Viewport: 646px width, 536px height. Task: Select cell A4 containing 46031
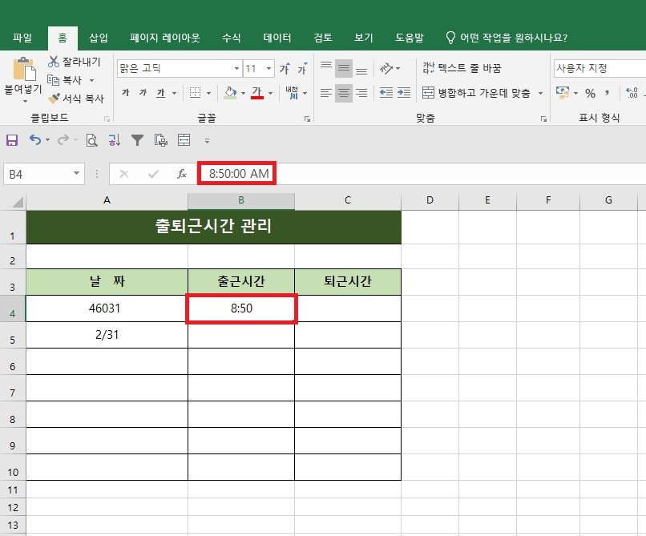pyautogui.click(x=107, y=308)
